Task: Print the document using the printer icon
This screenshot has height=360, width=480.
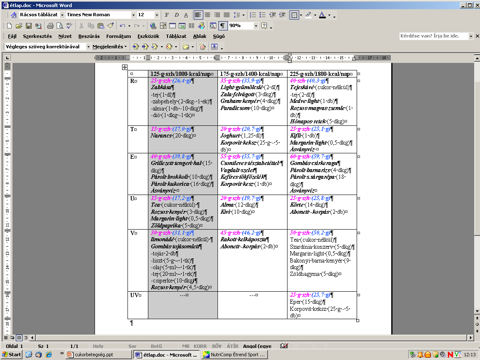Action: [50, 26]
